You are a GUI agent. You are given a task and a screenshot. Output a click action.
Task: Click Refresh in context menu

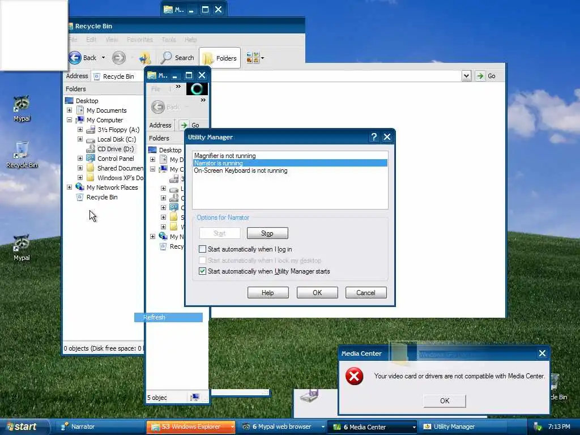168,317
